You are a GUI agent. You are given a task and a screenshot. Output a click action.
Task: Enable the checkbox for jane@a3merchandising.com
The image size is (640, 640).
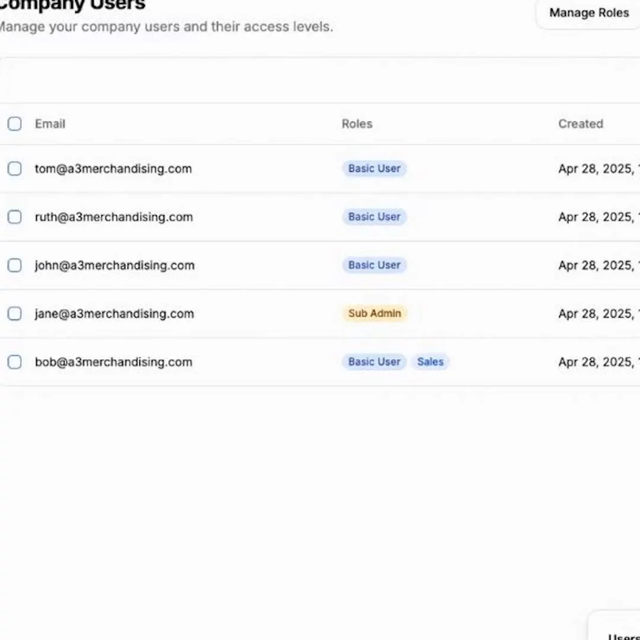[15, 313]
